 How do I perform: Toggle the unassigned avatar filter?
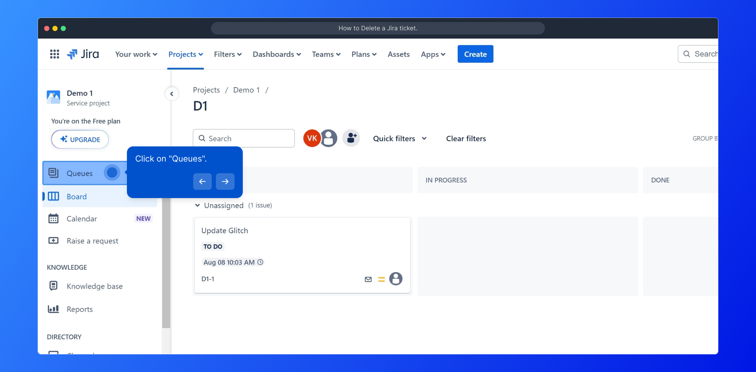[x=329, y=138]
